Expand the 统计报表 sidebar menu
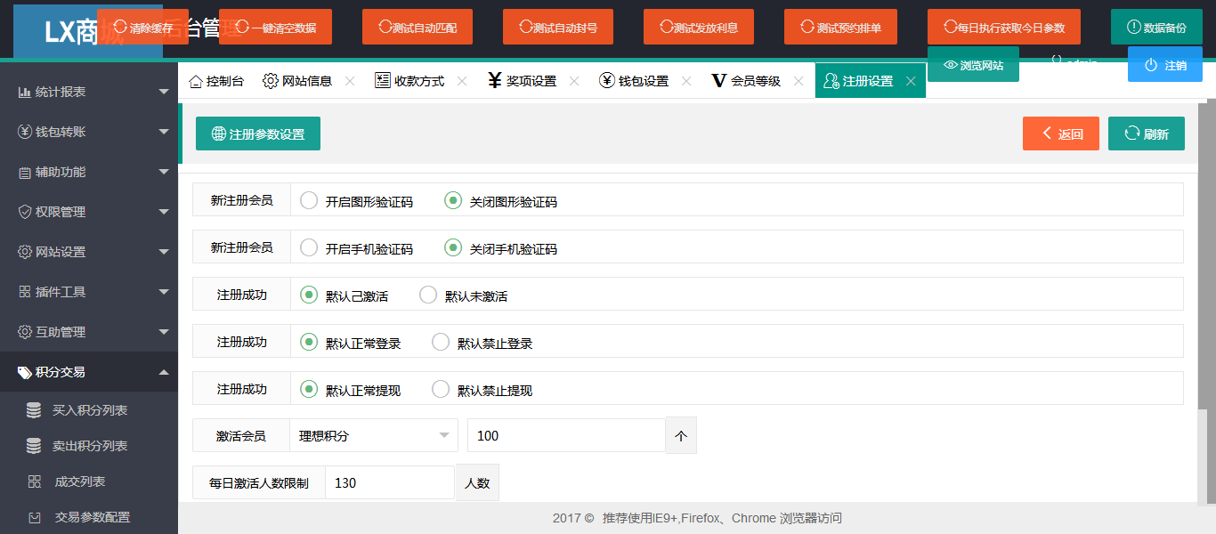 (x=89, y=92)
